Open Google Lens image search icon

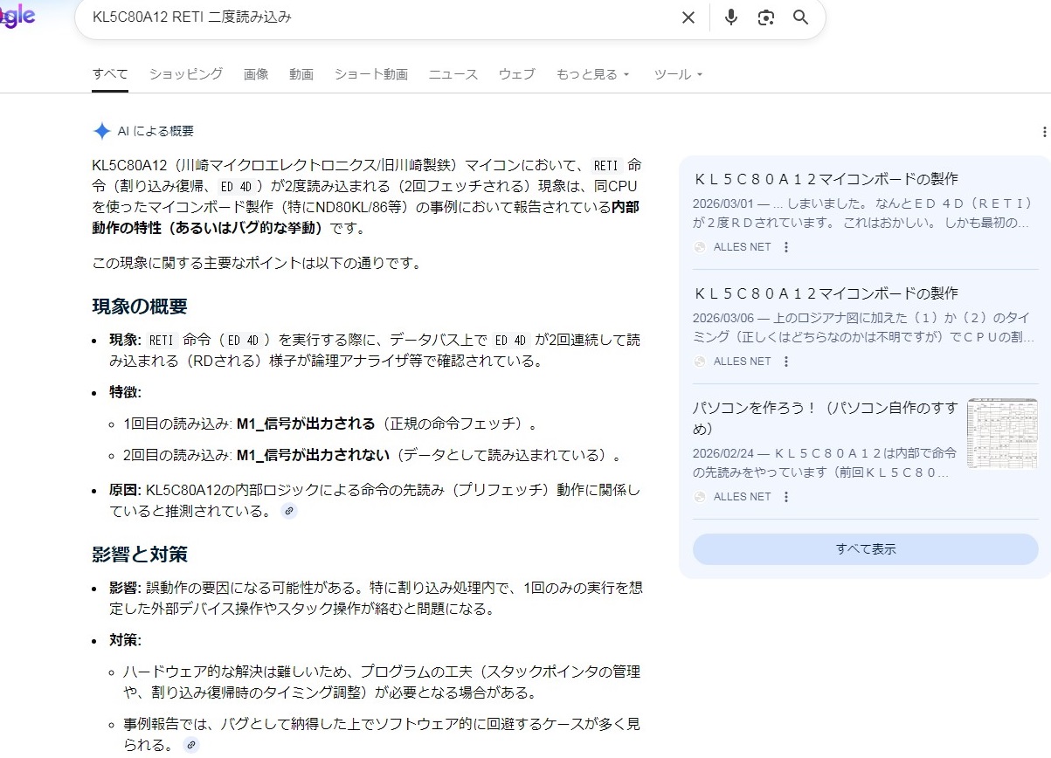point(766,17)
